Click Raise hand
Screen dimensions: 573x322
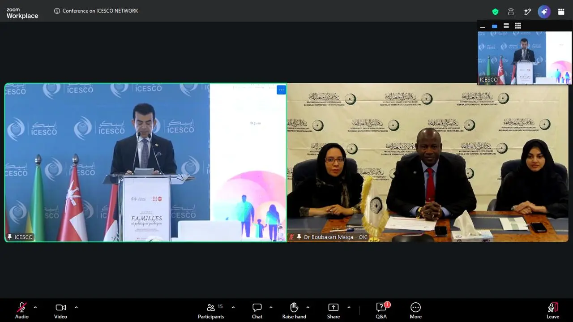[x=294, y=310]
